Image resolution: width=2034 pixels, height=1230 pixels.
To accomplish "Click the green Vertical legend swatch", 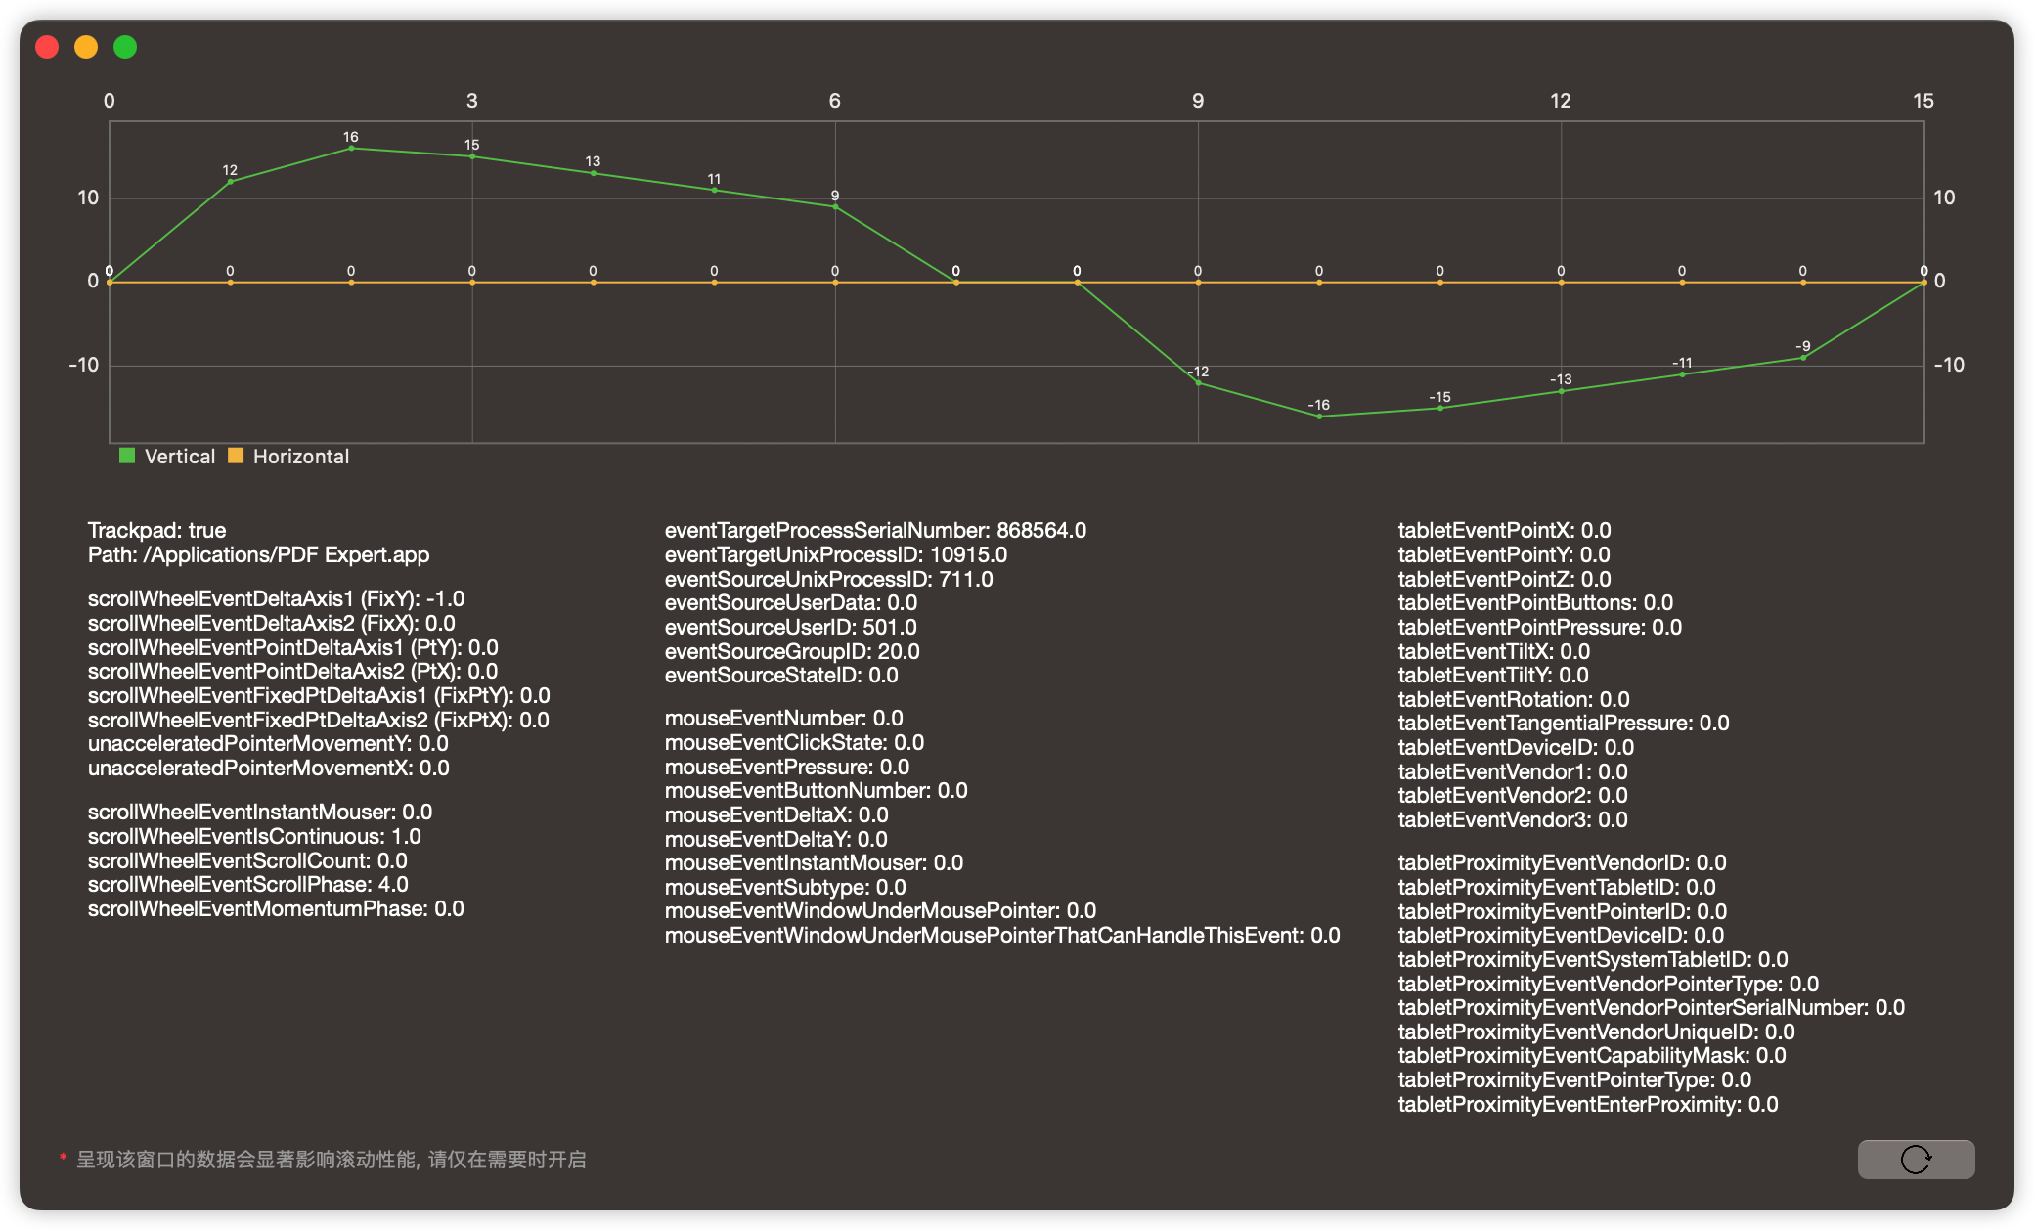I will click(x=126, y=456).
